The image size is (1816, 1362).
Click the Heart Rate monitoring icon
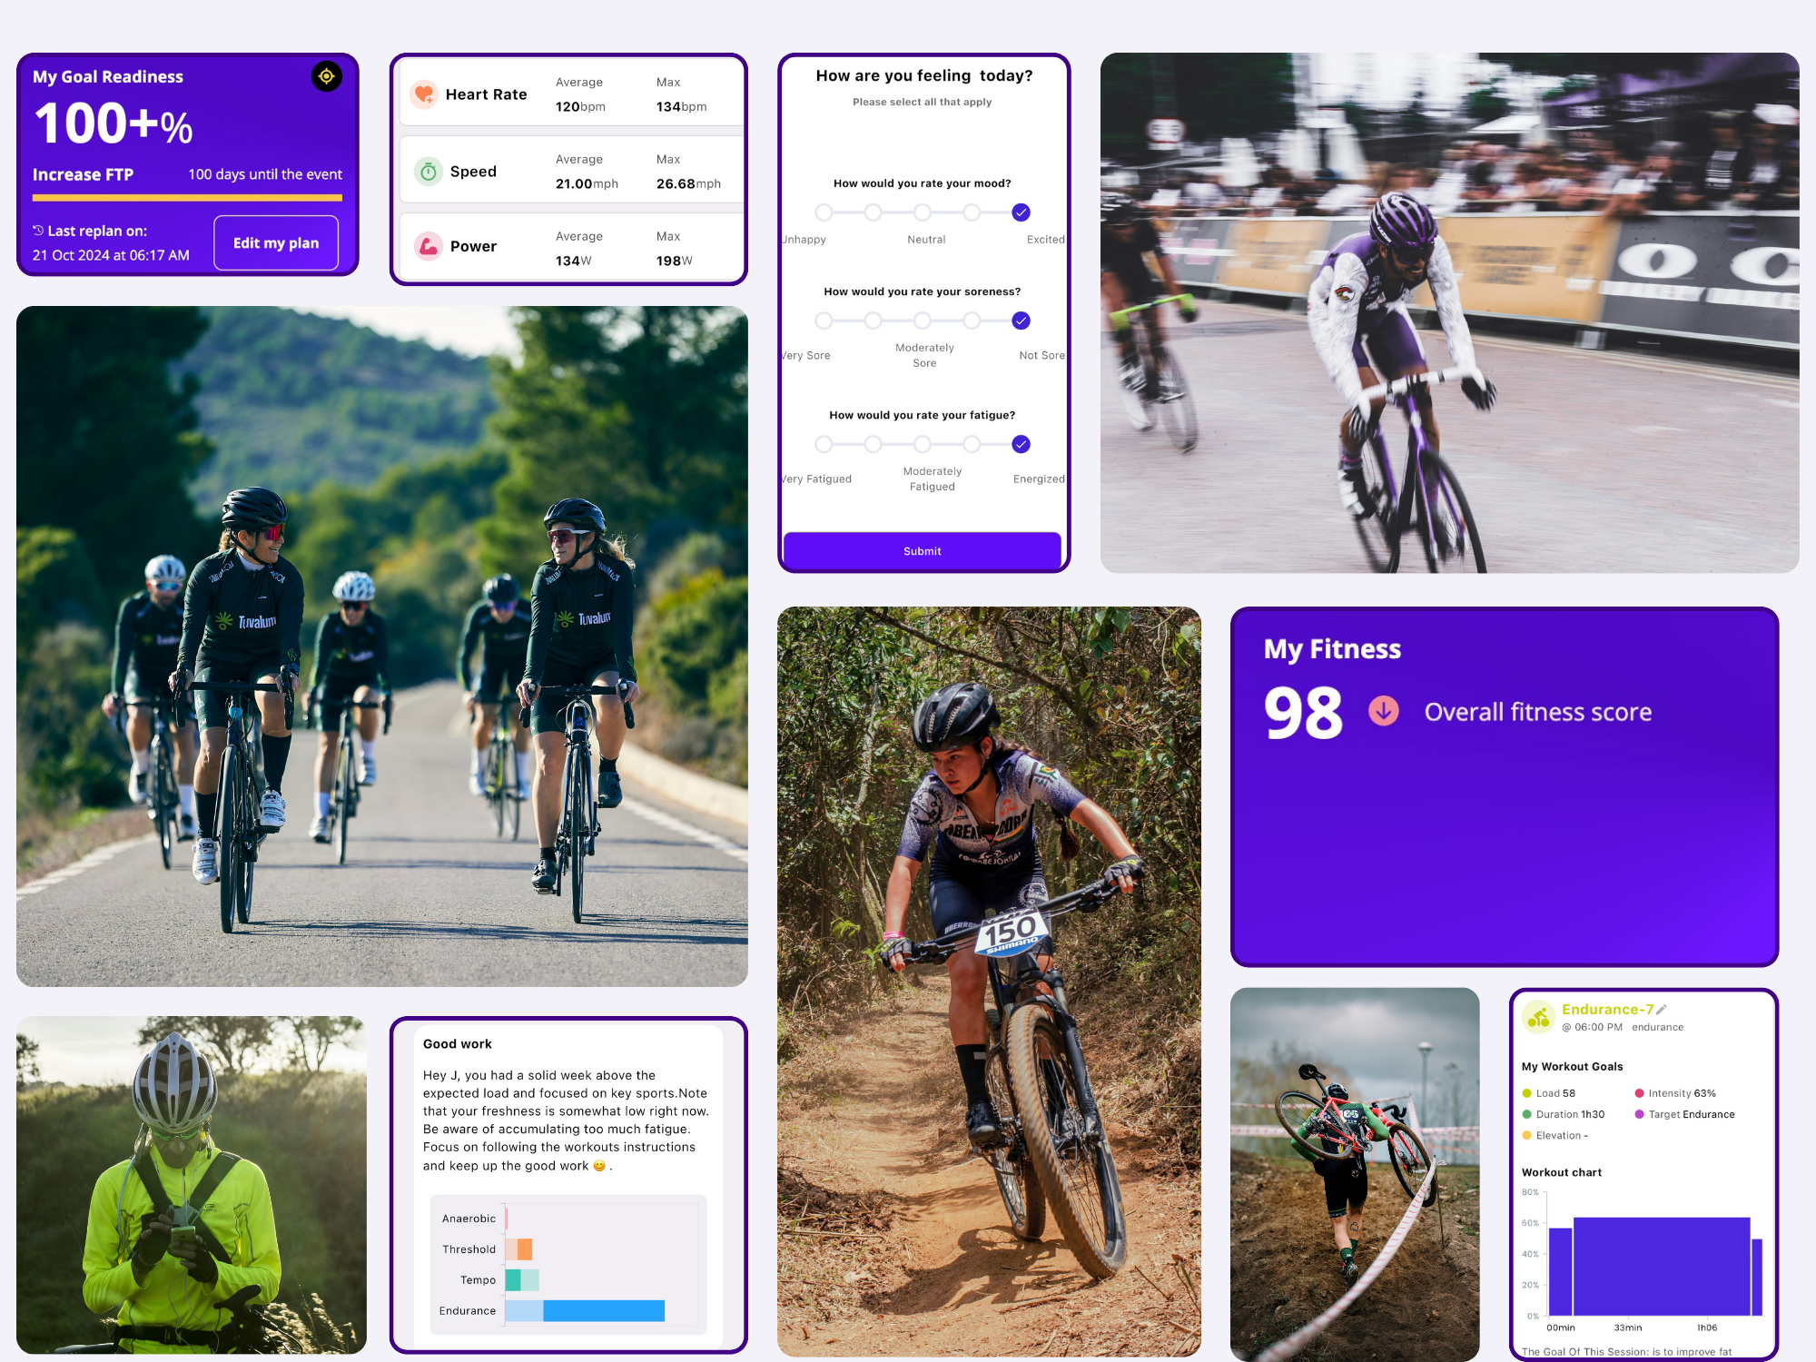click(423, 94)
